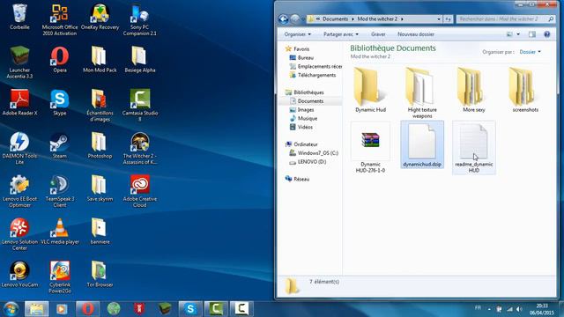This screenshot has width=564, height=317.
Task: Open Emplacements récents in navigation pane
Action: (315, 67)
